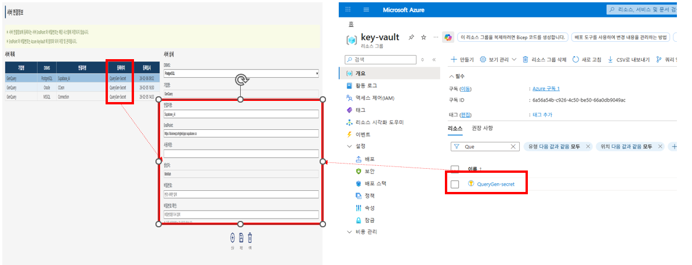Click the 이동 link next to 구독
The height and width of the screenshot is (265, 692).
(465, 89)
